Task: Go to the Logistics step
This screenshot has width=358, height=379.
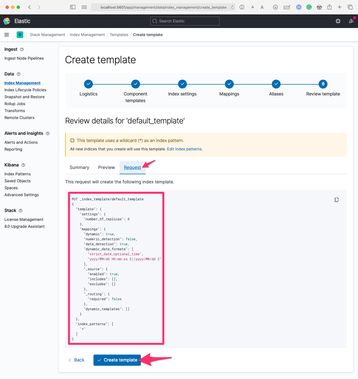Action: [88, 84]
